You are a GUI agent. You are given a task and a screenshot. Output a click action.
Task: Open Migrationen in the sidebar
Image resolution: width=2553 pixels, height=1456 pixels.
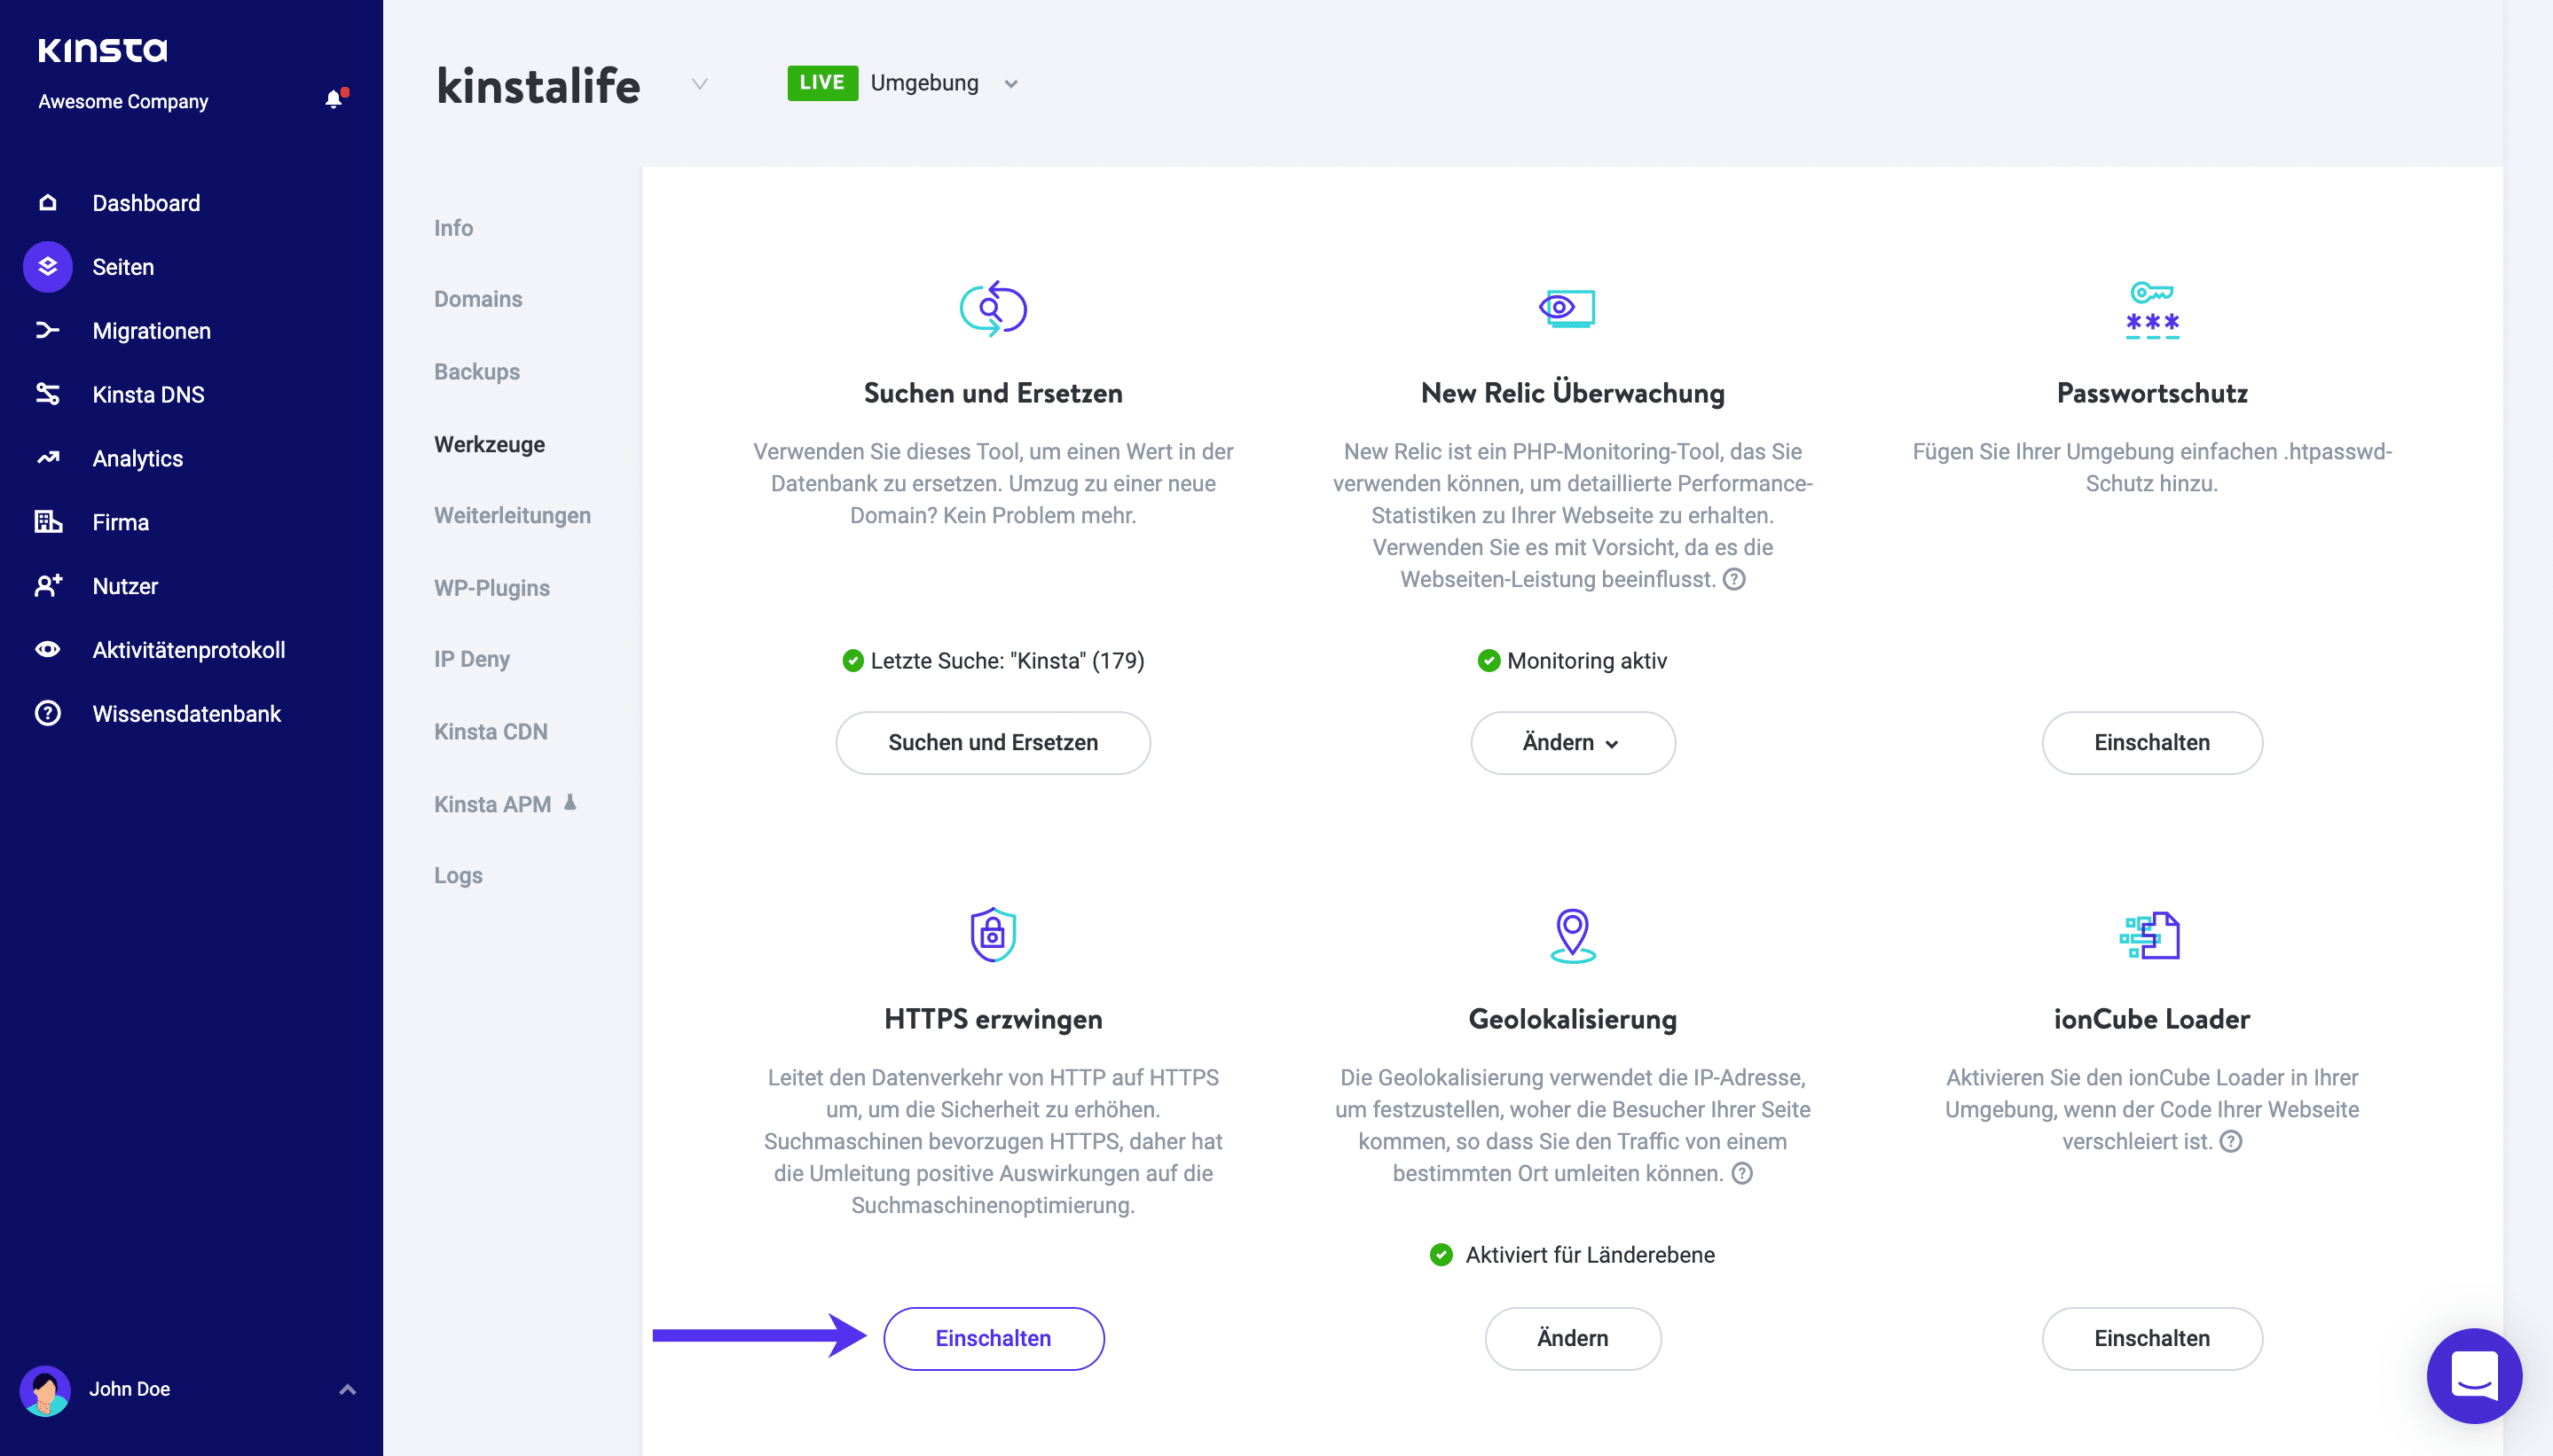pos(152,331)
